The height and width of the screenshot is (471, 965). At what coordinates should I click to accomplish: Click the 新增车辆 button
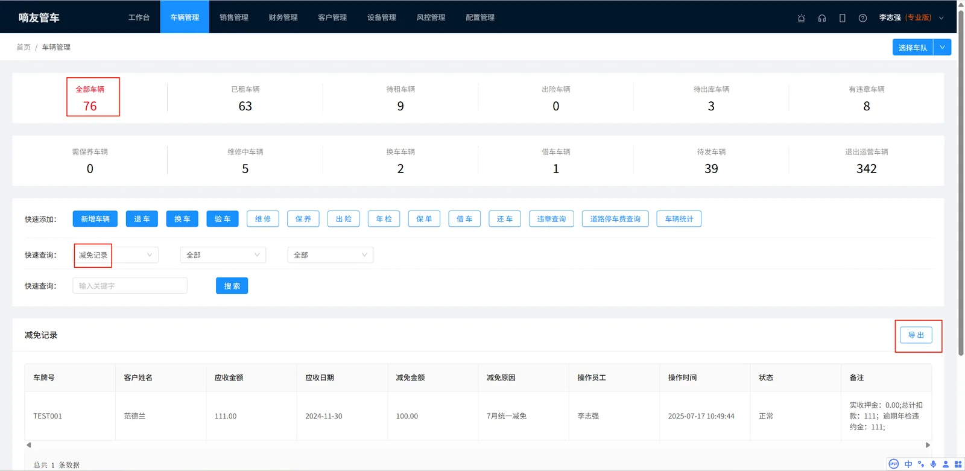point(95,219)
